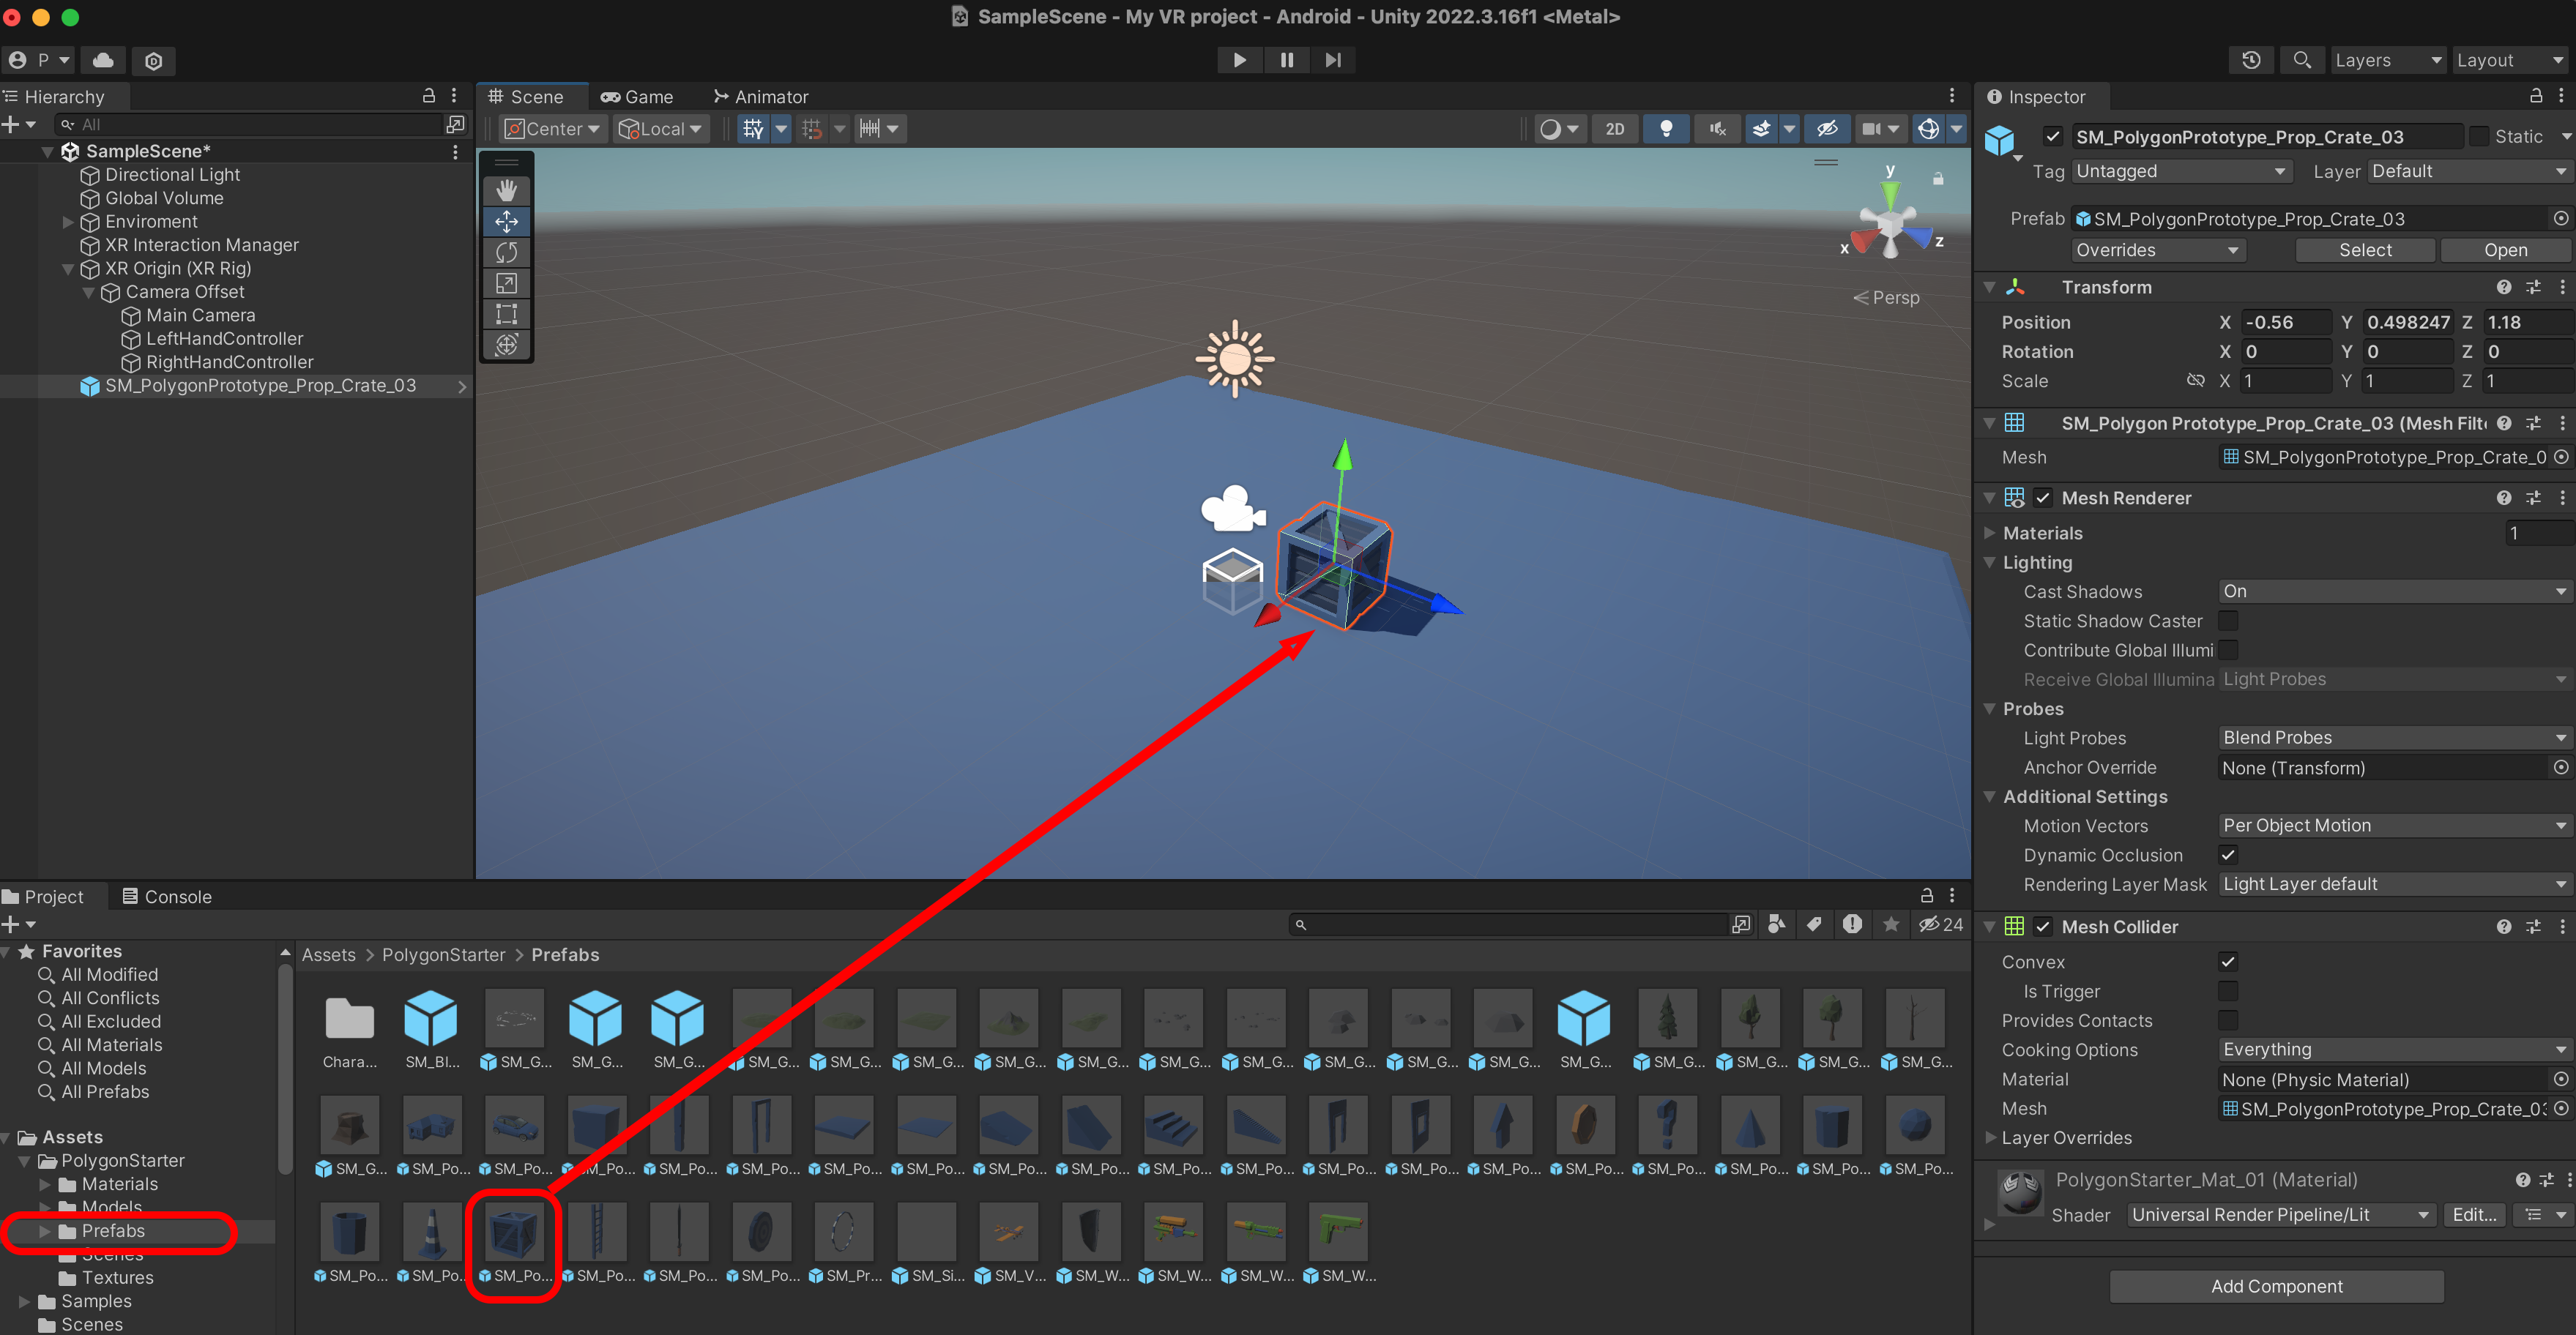
Task: Select the Scale tool
Action: pyautogui.click(x=506, y=283)
